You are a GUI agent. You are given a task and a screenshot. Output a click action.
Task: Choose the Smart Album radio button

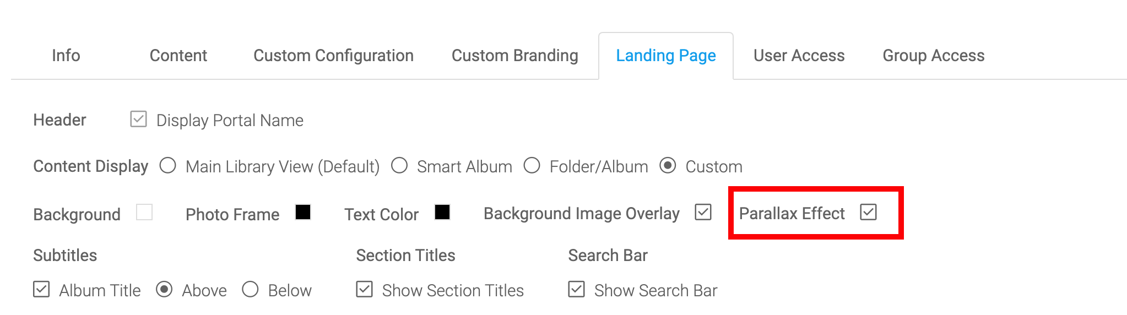[399, 166]
